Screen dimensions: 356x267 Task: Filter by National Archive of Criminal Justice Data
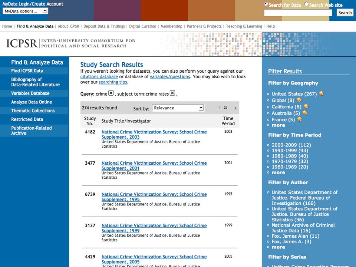pyautogui.click(x=303, y=228)
